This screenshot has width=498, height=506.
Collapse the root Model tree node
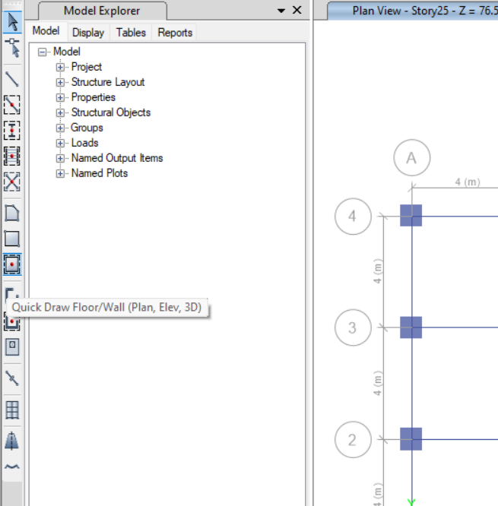42,52
